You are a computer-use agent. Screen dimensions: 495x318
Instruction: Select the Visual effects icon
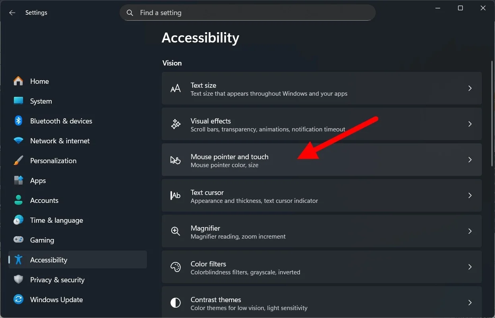coord(175,124)
